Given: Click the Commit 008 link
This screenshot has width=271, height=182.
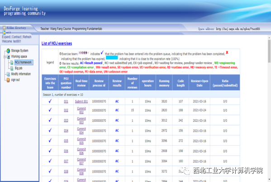Looking at the screenshot, I should (x=81, y=172).
